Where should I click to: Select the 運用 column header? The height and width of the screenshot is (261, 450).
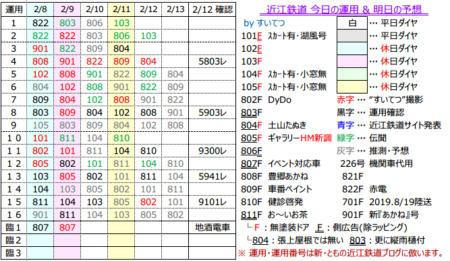(x=13, y=9)
